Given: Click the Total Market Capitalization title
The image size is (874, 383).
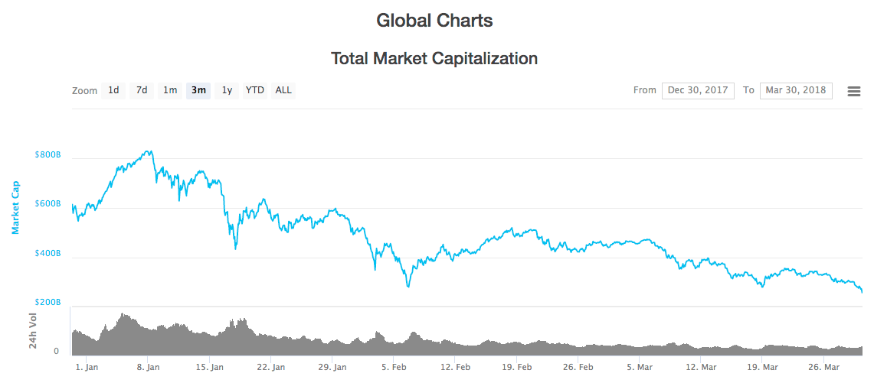Looking at the screenshot, I should [435, 58].
